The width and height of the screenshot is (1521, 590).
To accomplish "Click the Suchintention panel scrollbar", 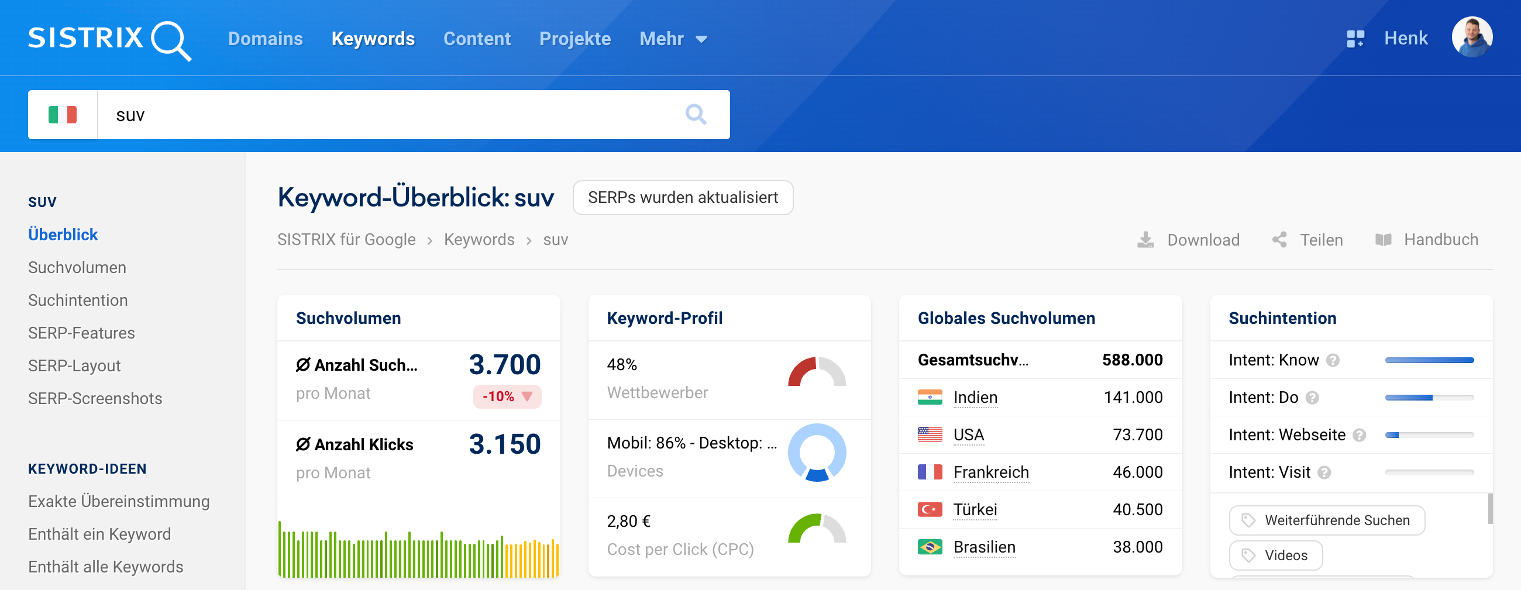I will pos(1490,508).
